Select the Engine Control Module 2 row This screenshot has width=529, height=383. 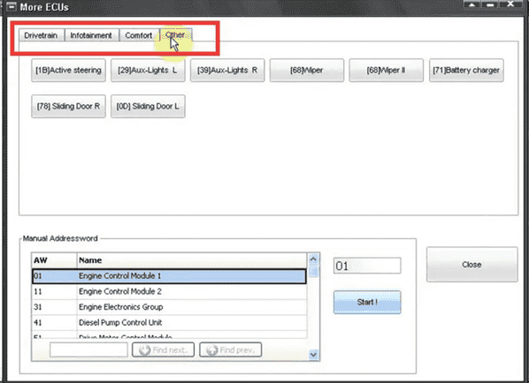coord(169,291)
